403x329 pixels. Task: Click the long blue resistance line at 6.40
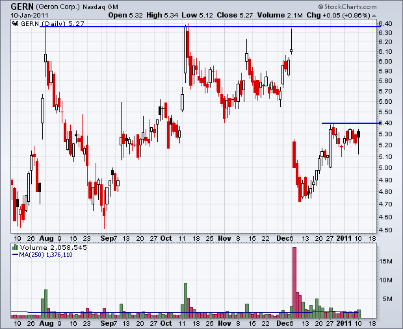tap(210, 27)
